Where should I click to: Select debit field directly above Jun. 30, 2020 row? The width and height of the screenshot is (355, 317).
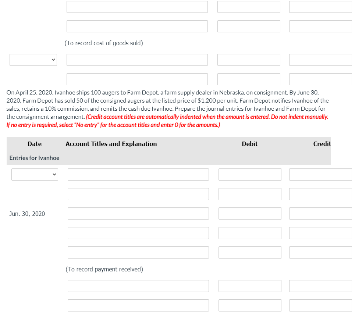pos(250,194)
